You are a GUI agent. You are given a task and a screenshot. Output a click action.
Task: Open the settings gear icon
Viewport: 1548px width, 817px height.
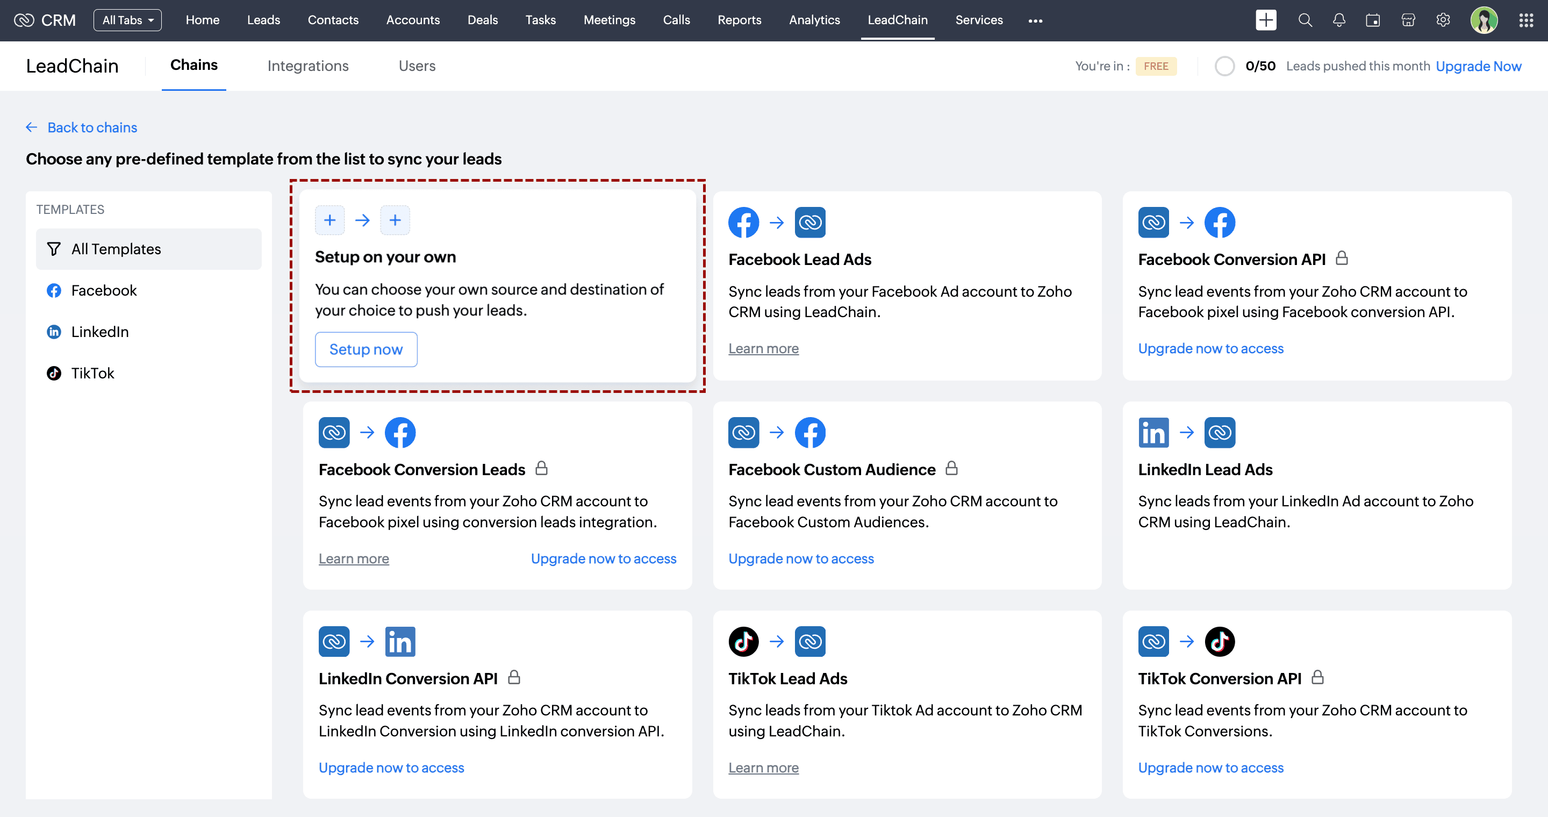point(1443,20)
